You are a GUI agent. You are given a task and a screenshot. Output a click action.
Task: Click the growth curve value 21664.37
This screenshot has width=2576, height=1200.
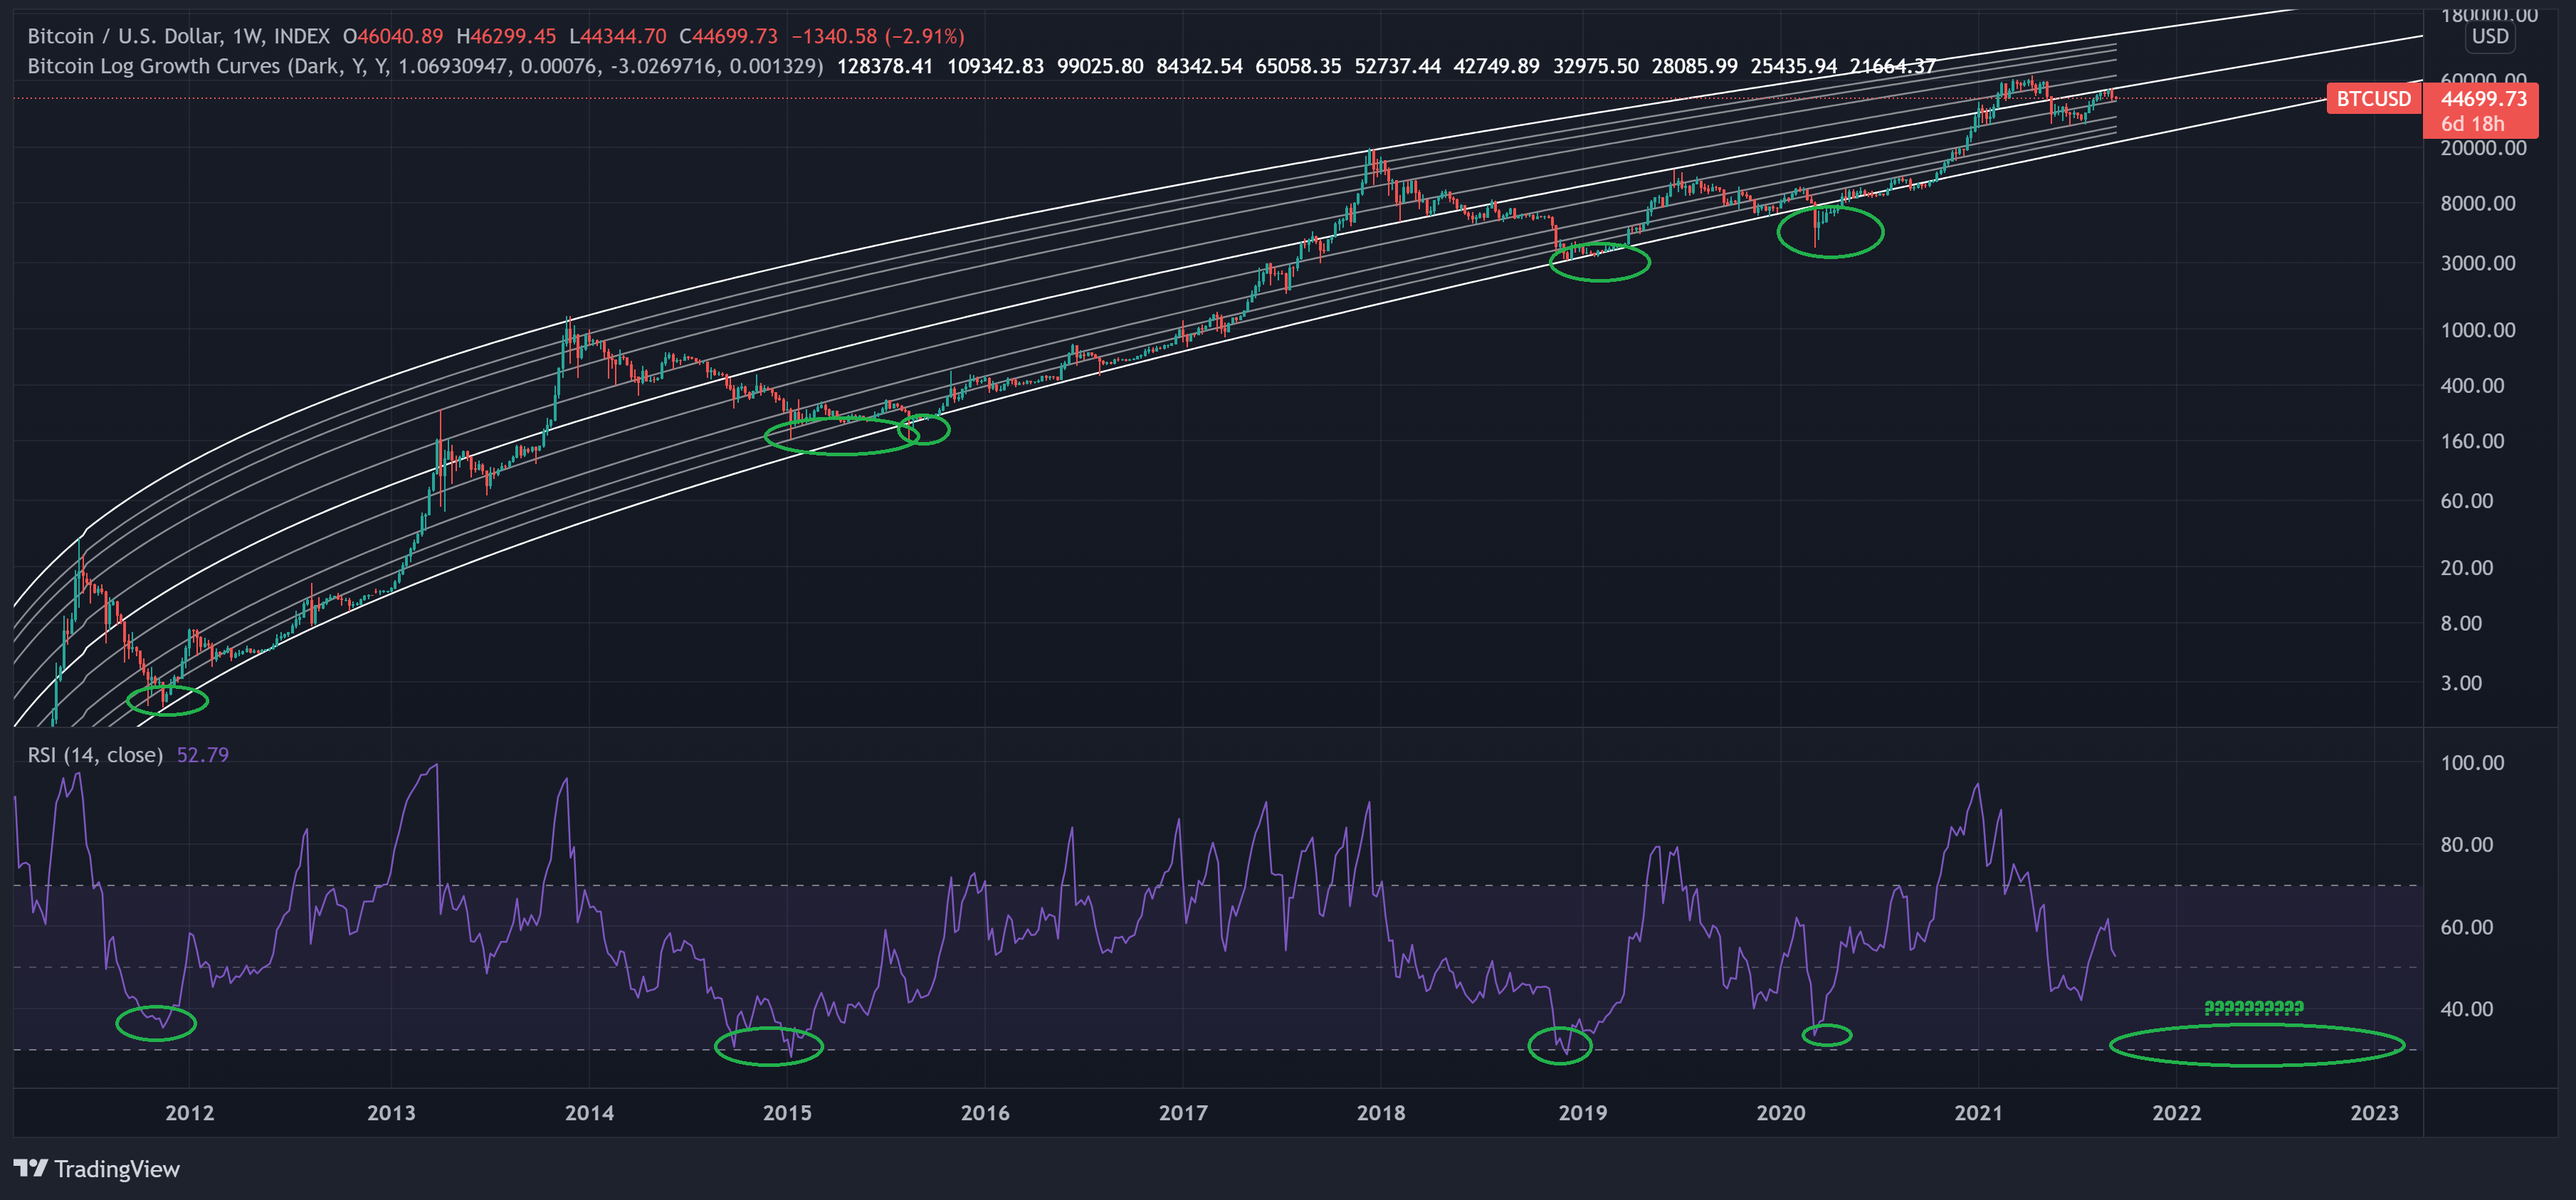[1892, 66]
